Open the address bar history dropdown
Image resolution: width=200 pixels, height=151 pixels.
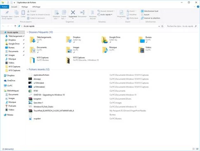[159, 26]
